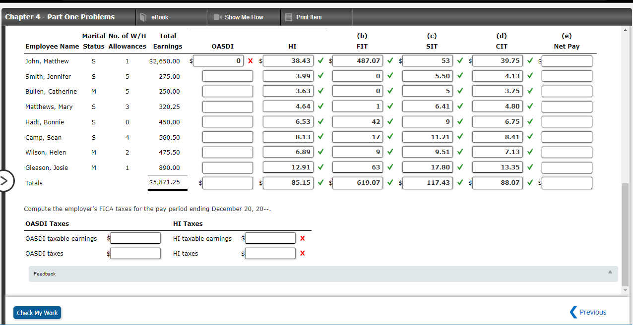Click the HI field showing 38.43
This screenshot has width=633, height=325.
coord(288,61)
